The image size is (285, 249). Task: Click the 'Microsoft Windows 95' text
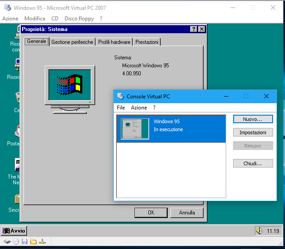click(146, 66)
